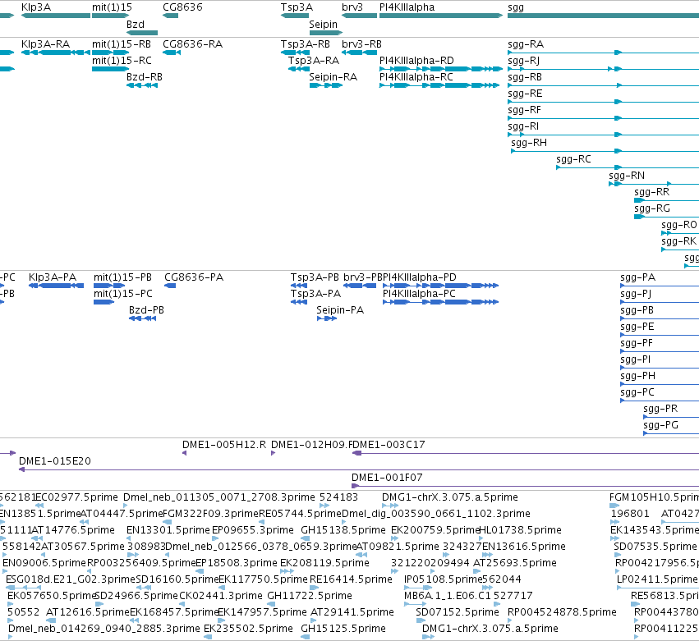Select the DME1-012H09.F feature label
699x641 pixels.
point(311,445)
